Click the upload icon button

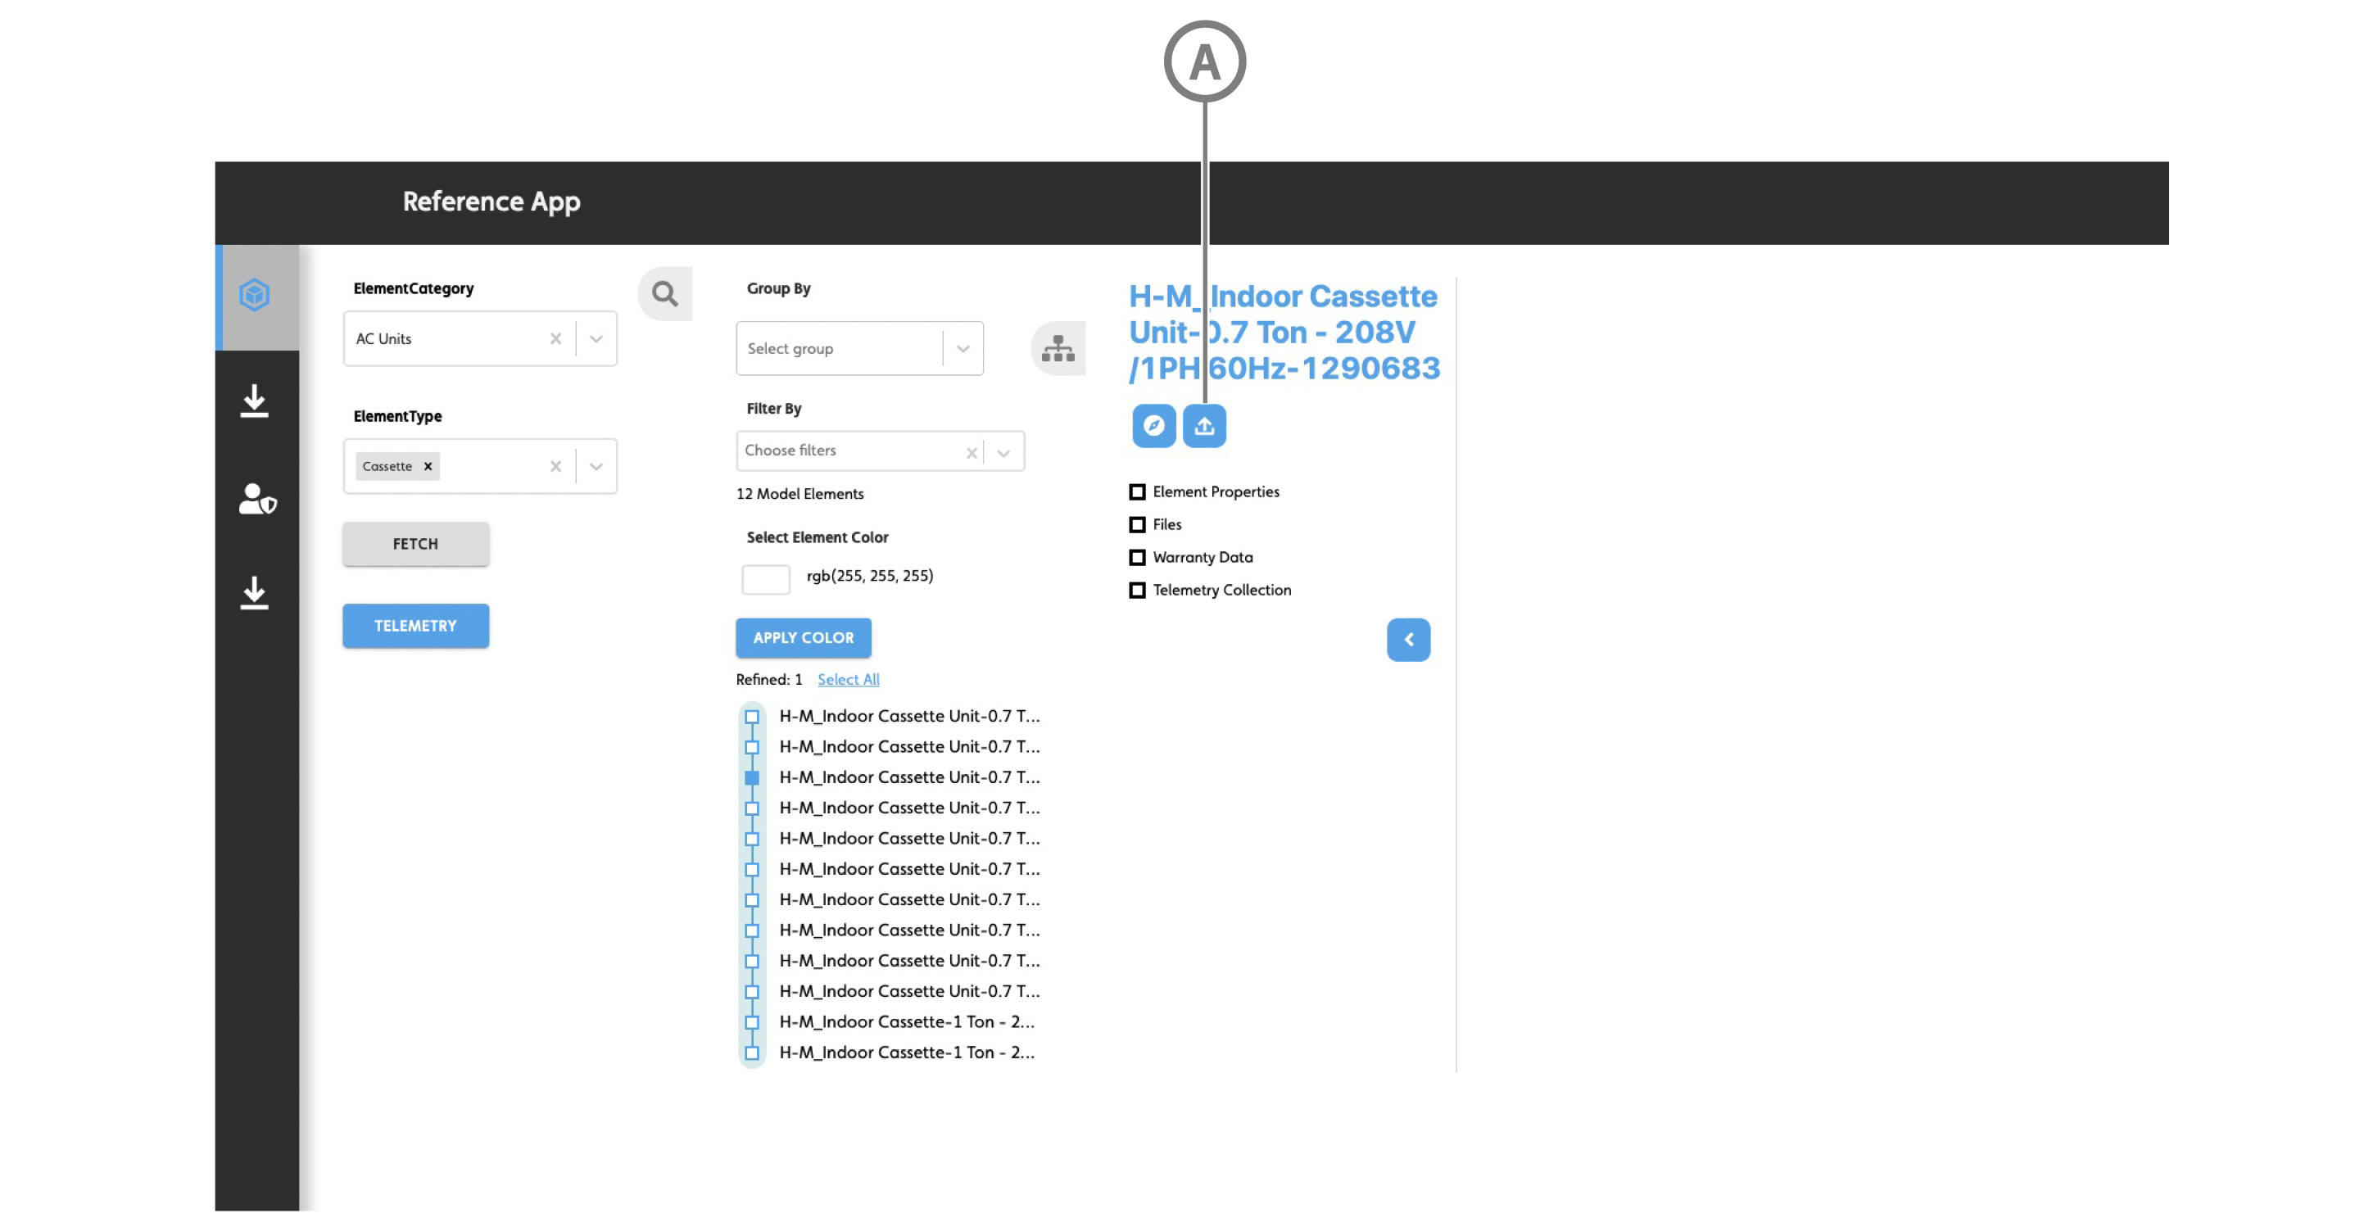(1204, 427)
